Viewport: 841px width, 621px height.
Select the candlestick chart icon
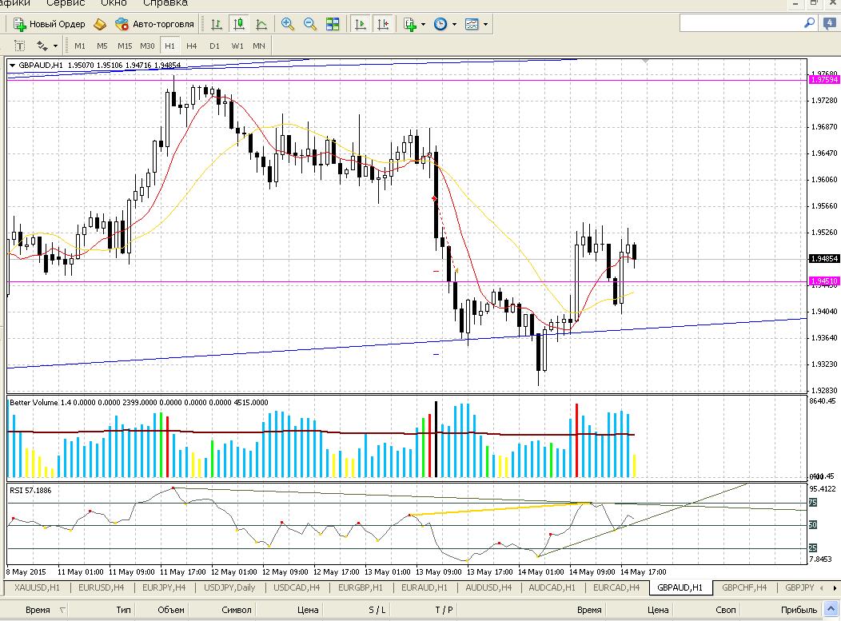[239, 24]
